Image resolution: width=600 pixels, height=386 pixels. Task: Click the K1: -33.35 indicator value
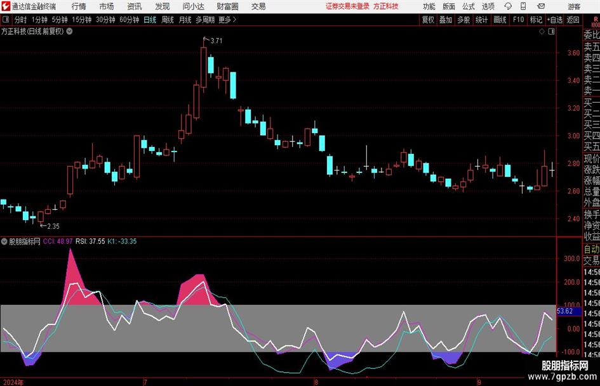[122, 241]
